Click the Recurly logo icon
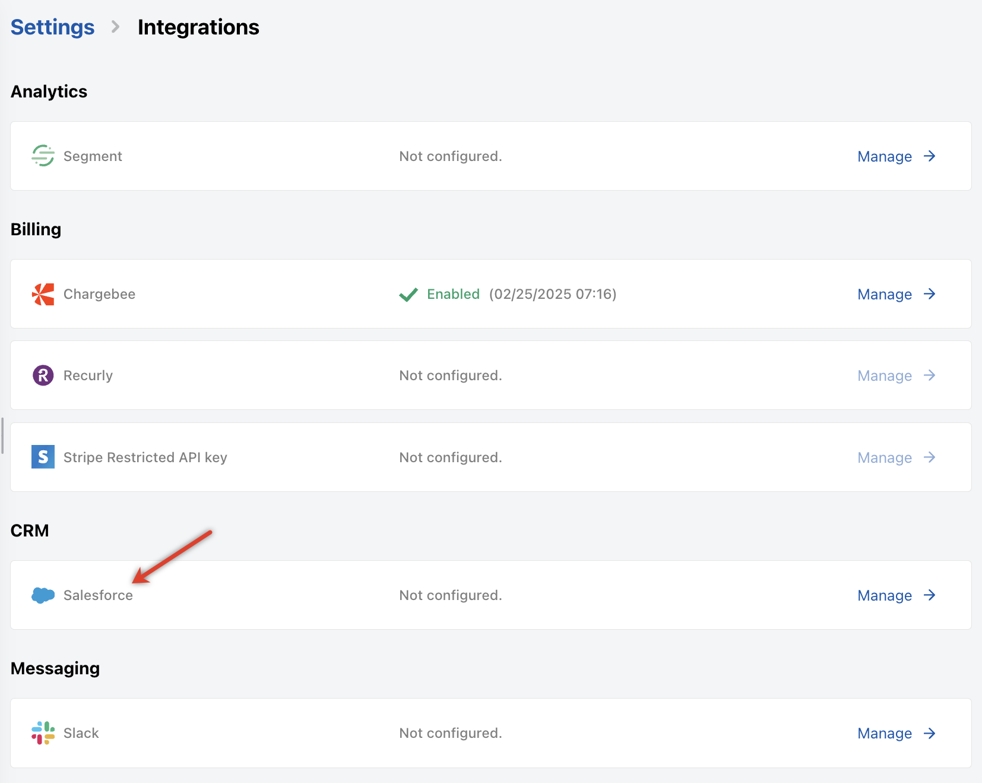982x783 pixels. pos(43,375)
